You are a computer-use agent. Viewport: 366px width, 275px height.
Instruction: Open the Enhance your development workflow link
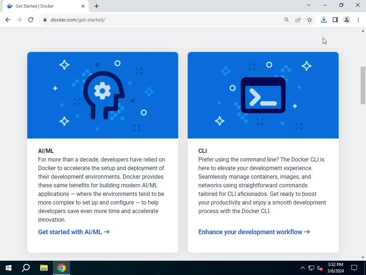[254, 232]
